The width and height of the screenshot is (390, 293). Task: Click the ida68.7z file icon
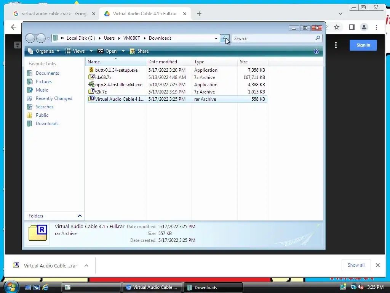tap(91, 77)
